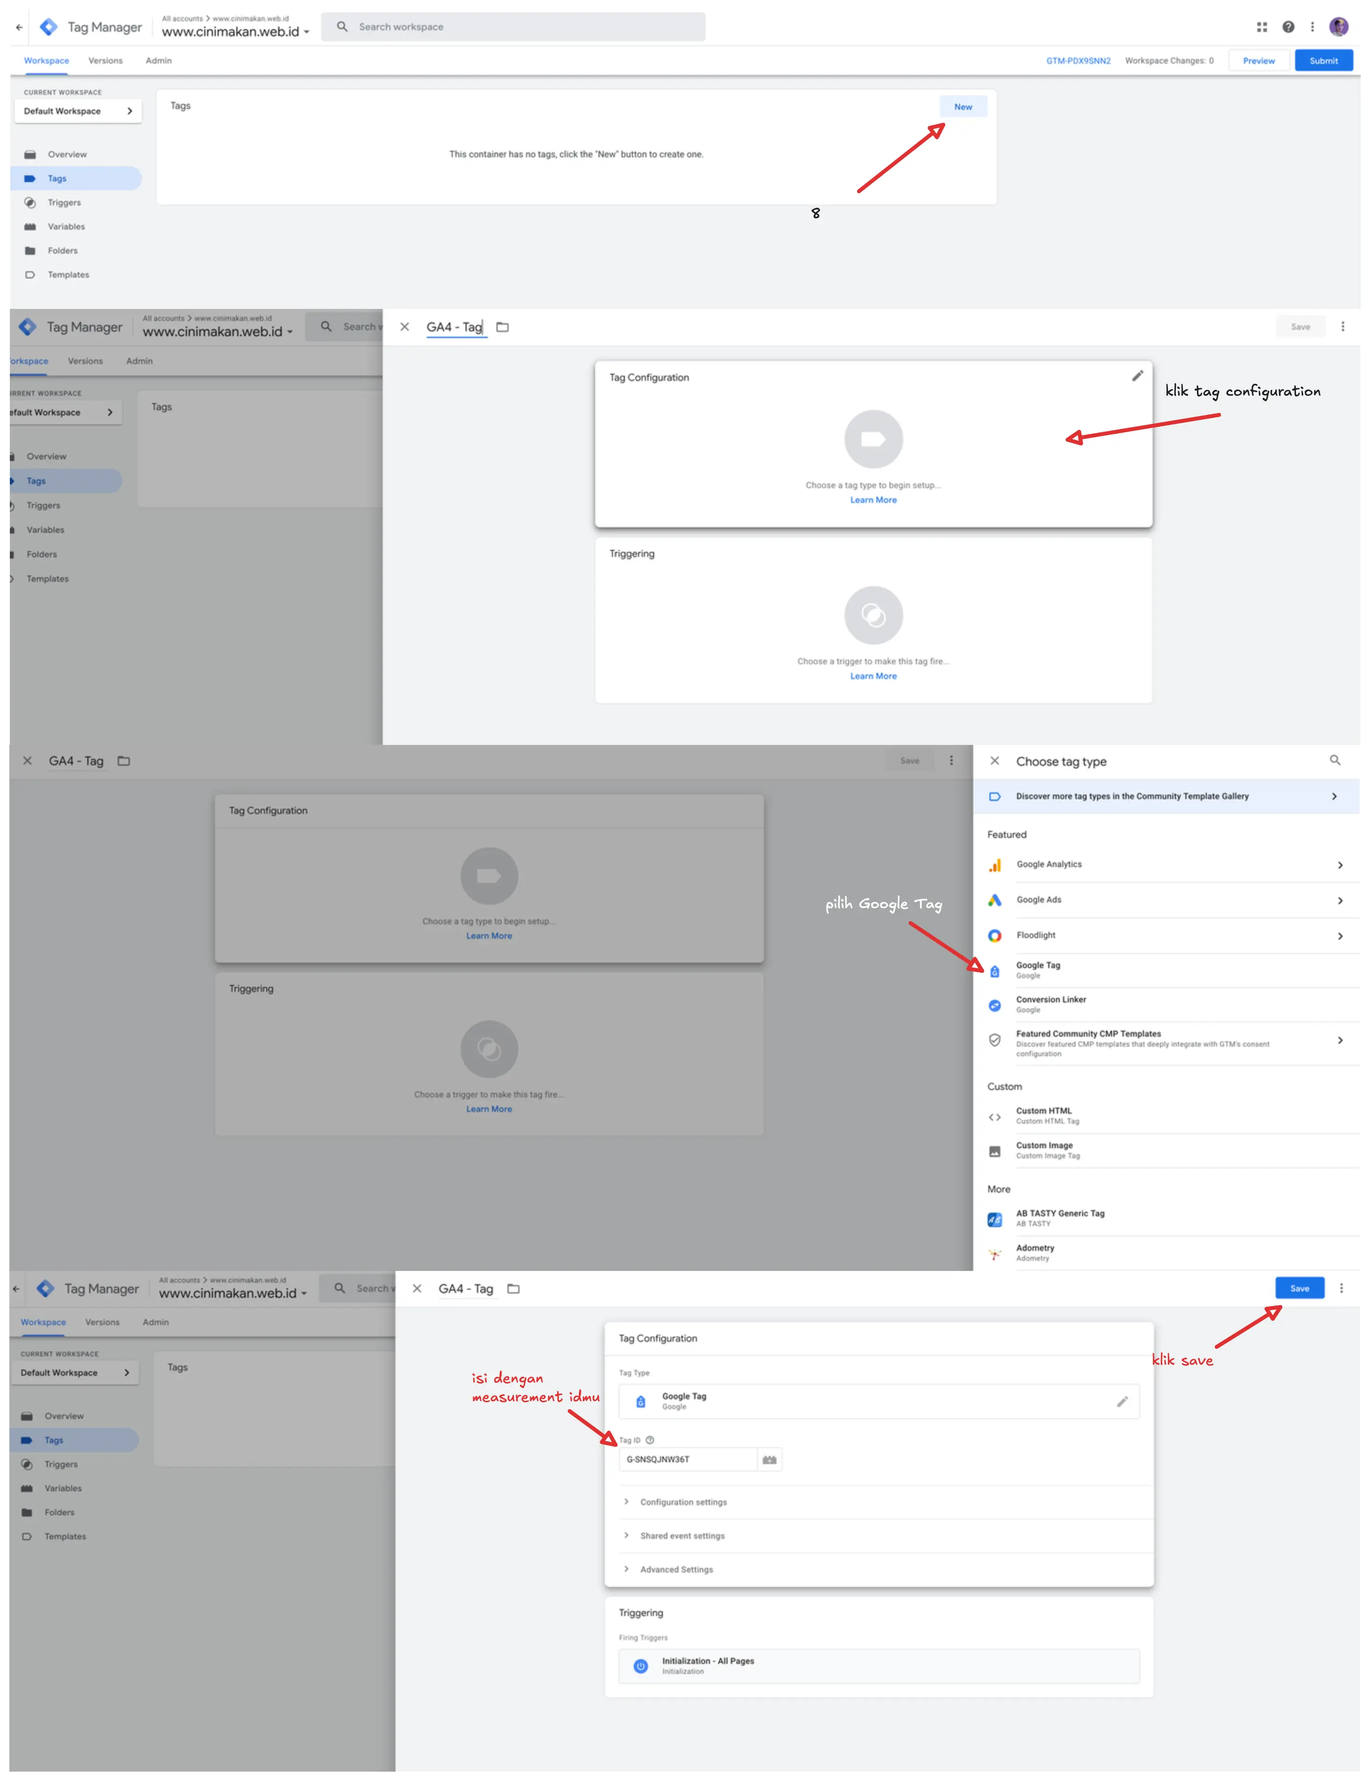Click the Initialization - All Pages firing trigger

(x=878, y=1665)
